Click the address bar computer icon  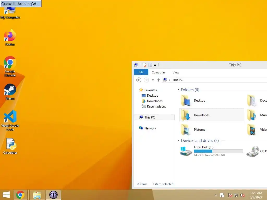pyautogui.click(x=165, y=80)
